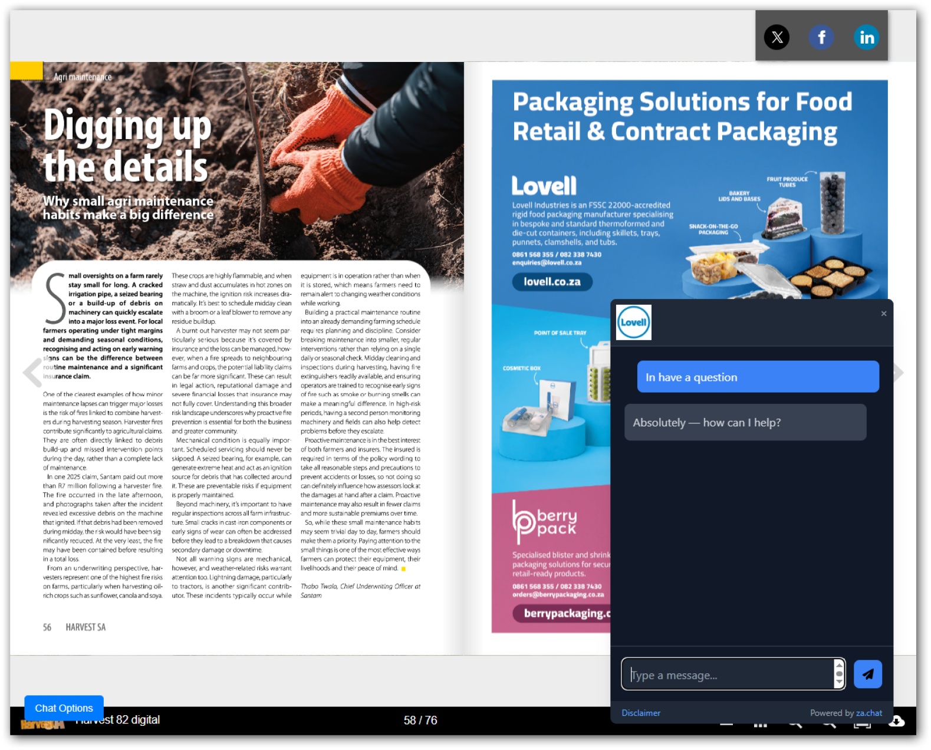Click the large Lovell logo in the advert

[x=544, y=186]
